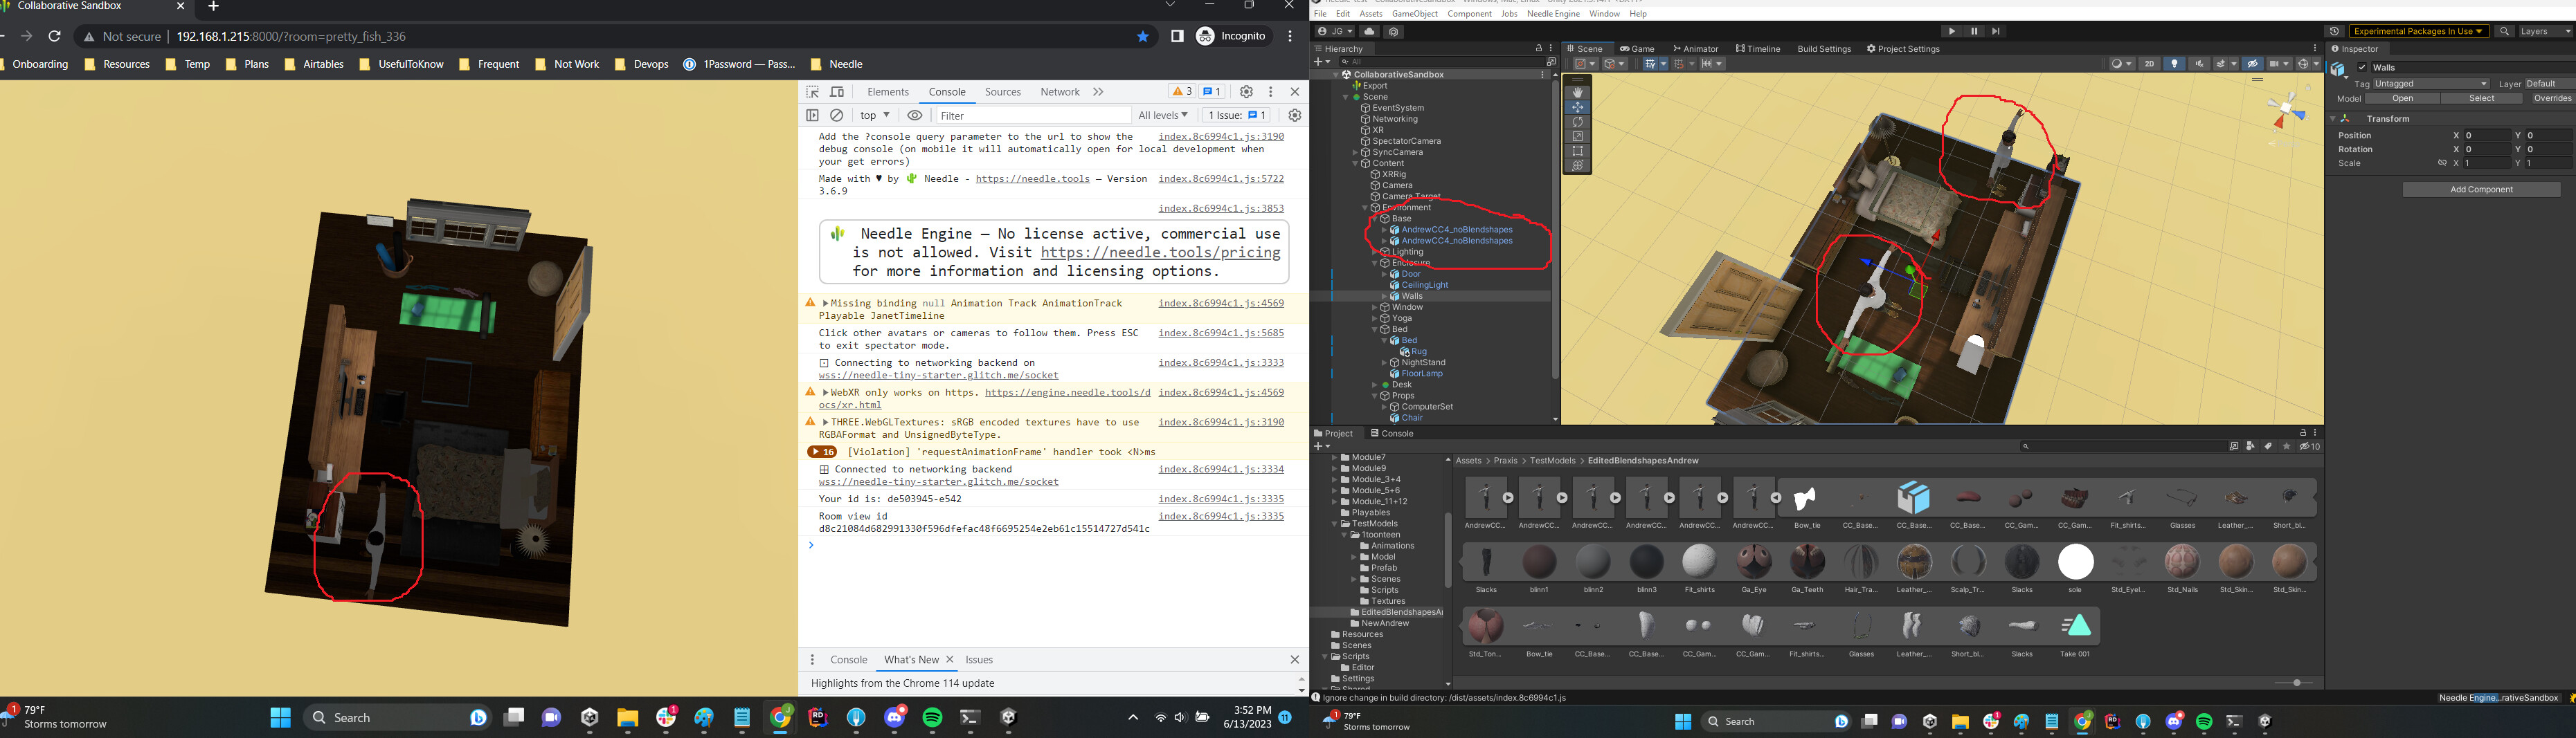Screen dimensions: 2576x738
Task: Click the Select model button in Inspector
Action: point(2481,99)
